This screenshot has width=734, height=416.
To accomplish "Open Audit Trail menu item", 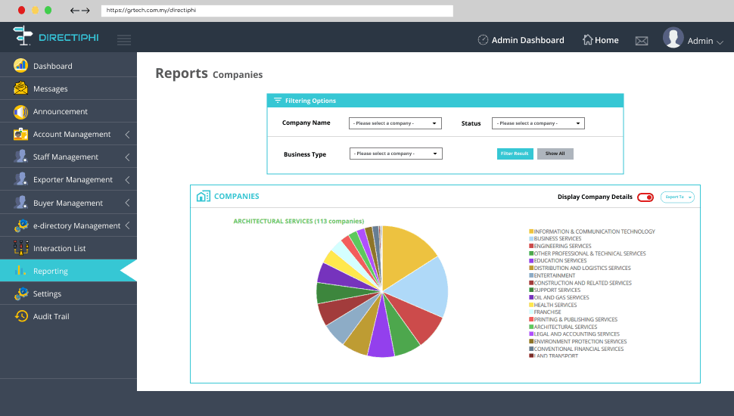I will 68,316.
